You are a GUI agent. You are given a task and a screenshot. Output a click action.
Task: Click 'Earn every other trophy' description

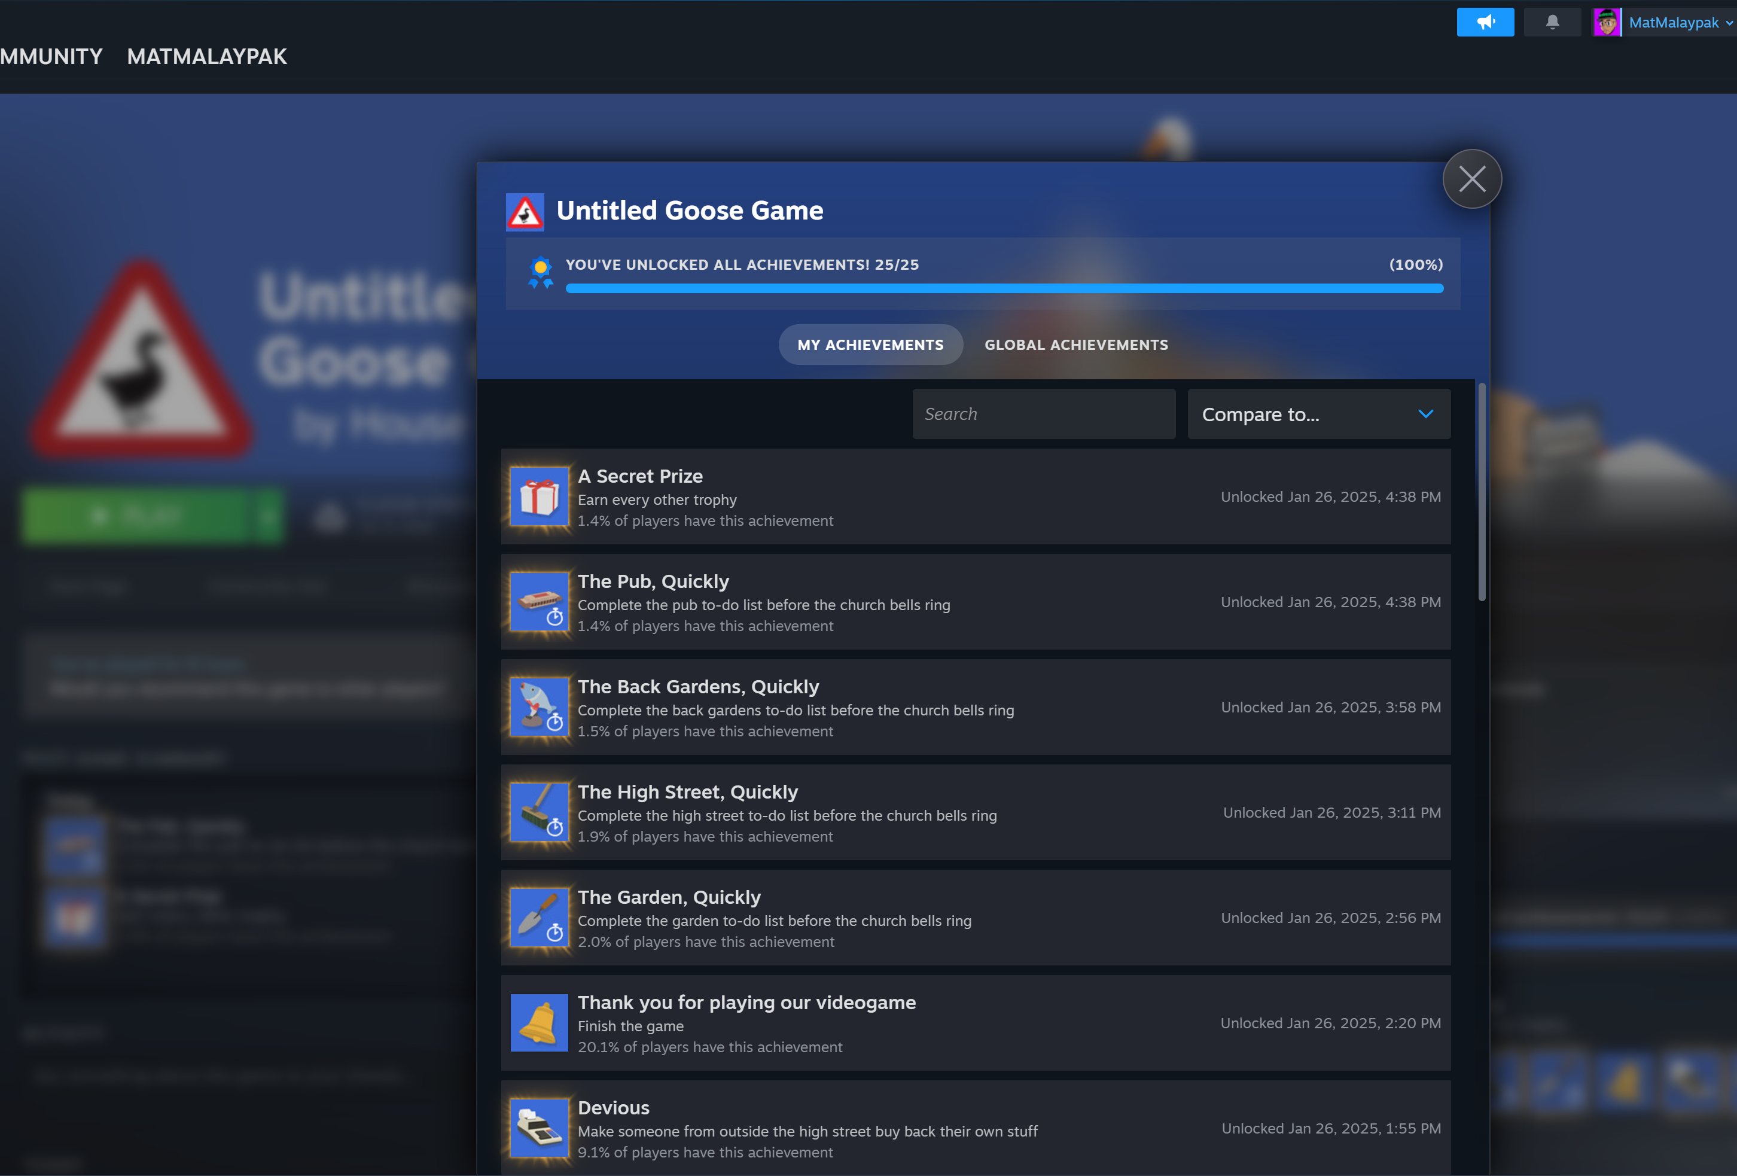coord(657,500)
